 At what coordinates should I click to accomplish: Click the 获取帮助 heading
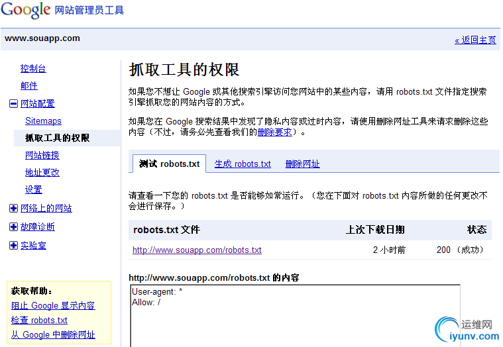pos(31,291)
